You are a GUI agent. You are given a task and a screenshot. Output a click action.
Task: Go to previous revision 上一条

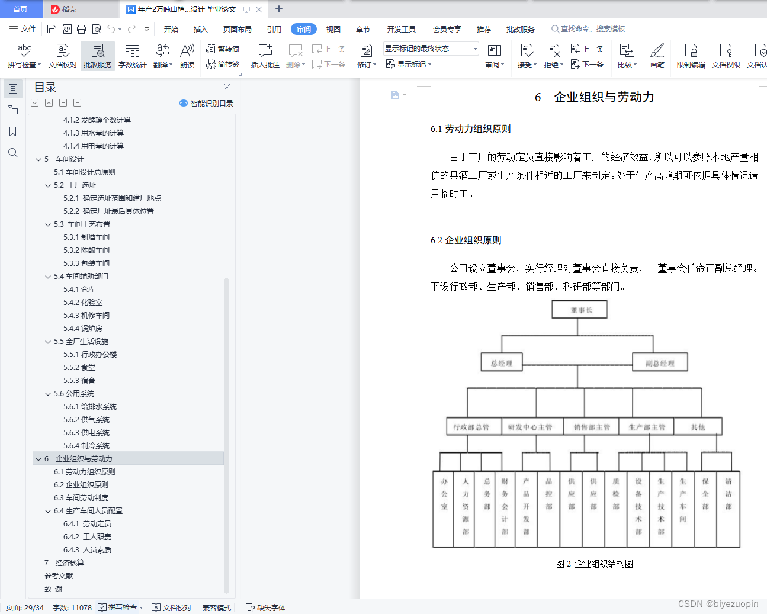pyautogui.click(x=587, y=49)
